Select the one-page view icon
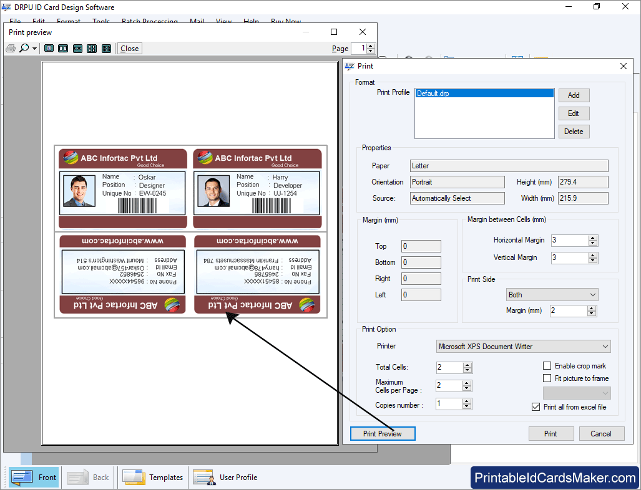Viewport: 641px width, 490px height. click(49, 48)
